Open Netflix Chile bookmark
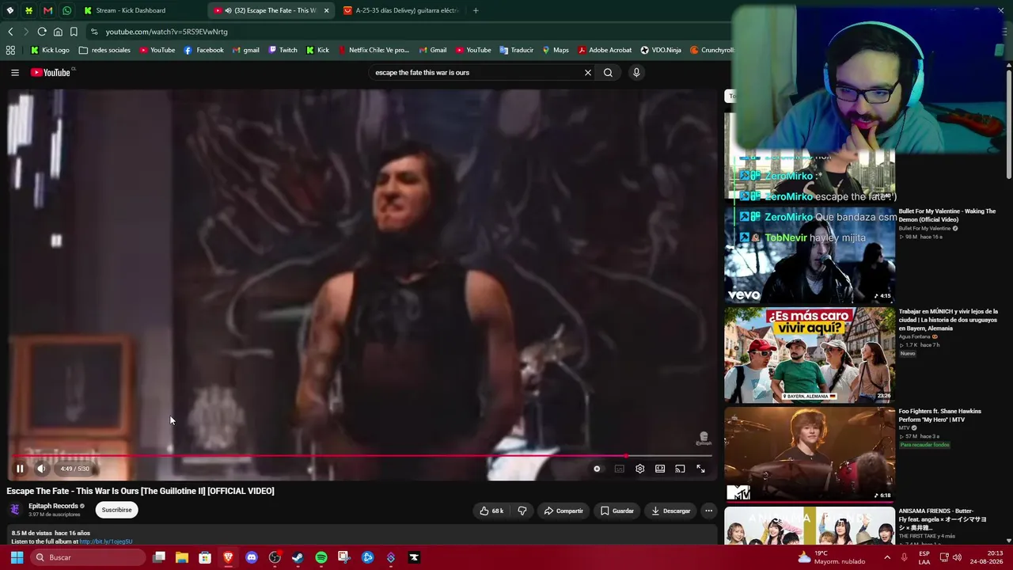This screenshot has height=570, width=1013. 373,50
